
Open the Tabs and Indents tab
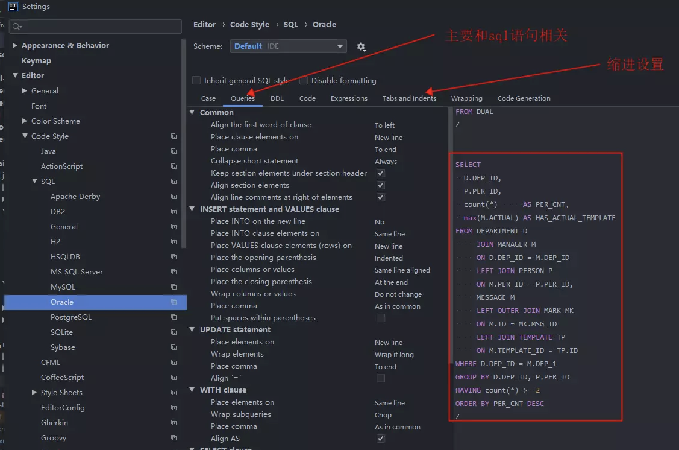coord(409,98)
